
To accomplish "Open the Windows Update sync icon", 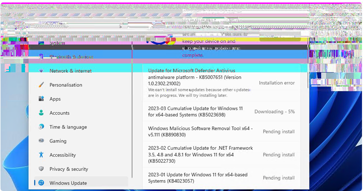I will (41, 183).
